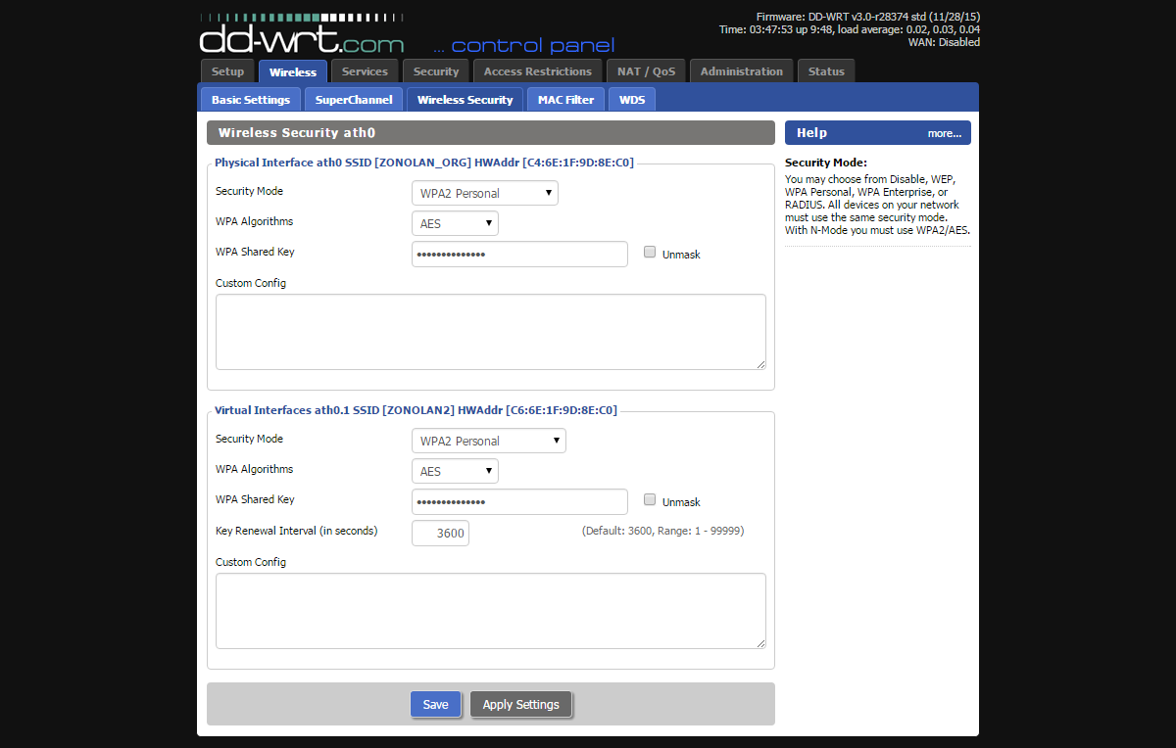Tick Unmask checkbox for ath0.1 key
1176x748 pixels.
pos(650,500)
